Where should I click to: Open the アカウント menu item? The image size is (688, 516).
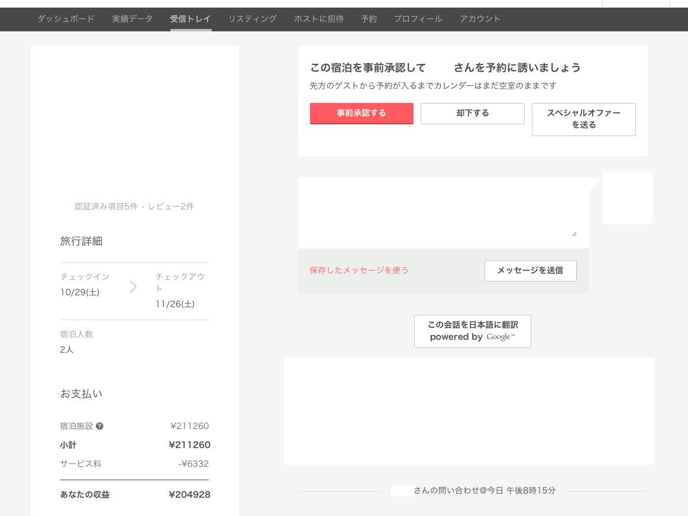tap(480, 19)
